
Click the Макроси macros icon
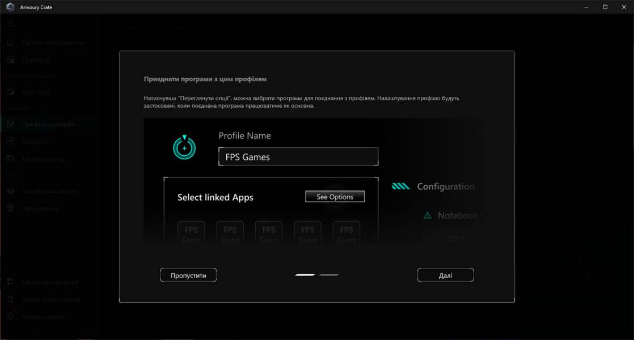pos(10,142)
